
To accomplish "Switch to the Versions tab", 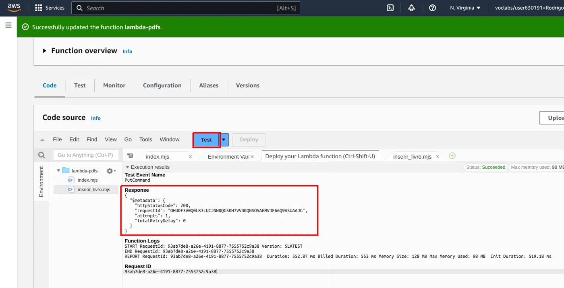I will click(248, 85).
